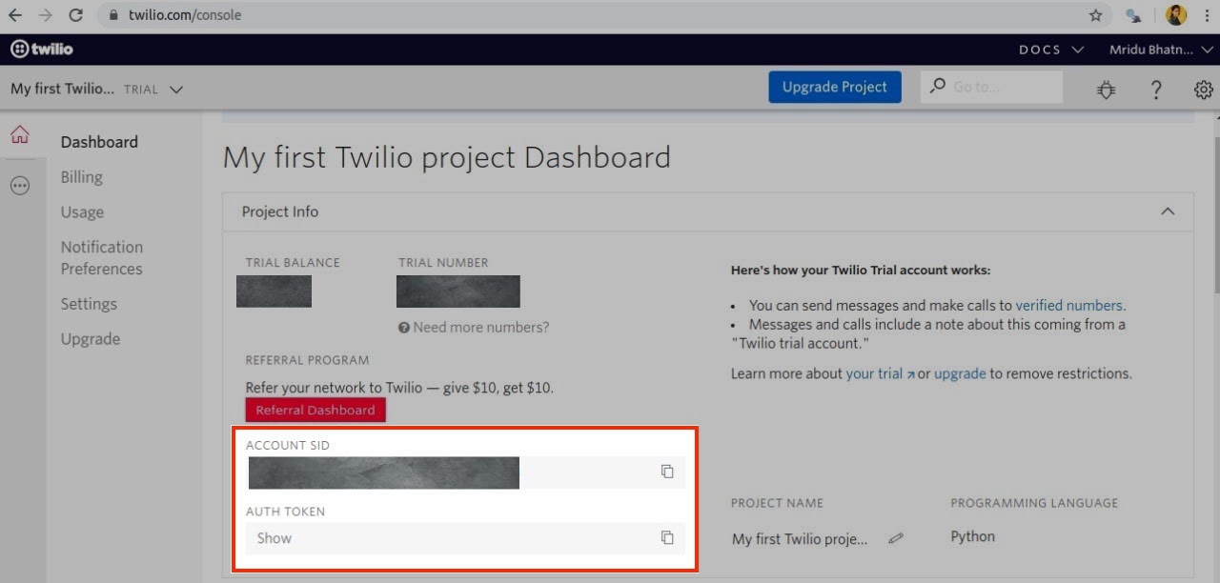The width and height of the screenshot is (1220, 583).
Task: Copy the Account SID value
Action: pos(667,472)
